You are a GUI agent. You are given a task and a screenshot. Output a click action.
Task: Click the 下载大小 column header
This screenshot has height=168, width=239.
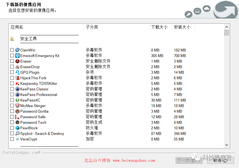(x=160, y=27)
